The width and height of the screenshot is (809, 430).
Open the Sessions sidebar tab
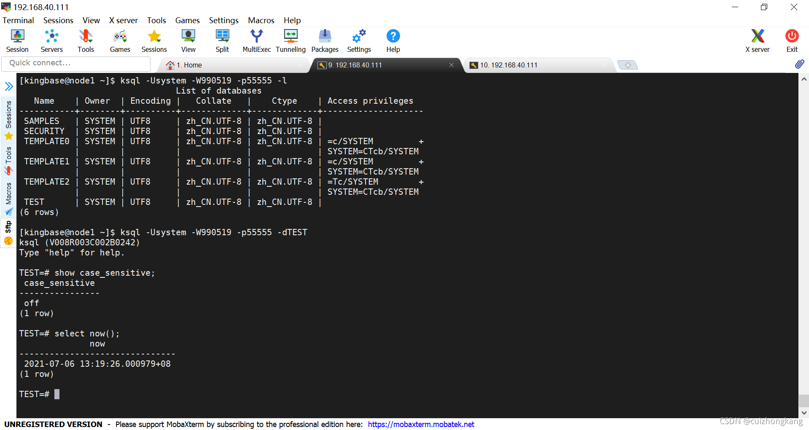[x=8, y=120]
